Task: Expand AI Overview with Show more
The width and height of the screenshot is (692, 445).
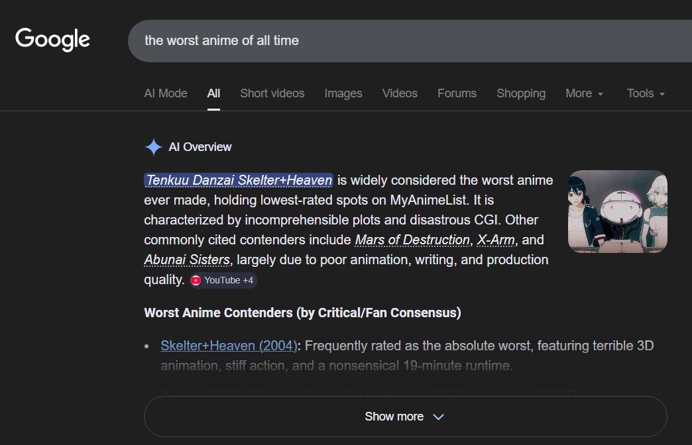Action: pos(405,417)
